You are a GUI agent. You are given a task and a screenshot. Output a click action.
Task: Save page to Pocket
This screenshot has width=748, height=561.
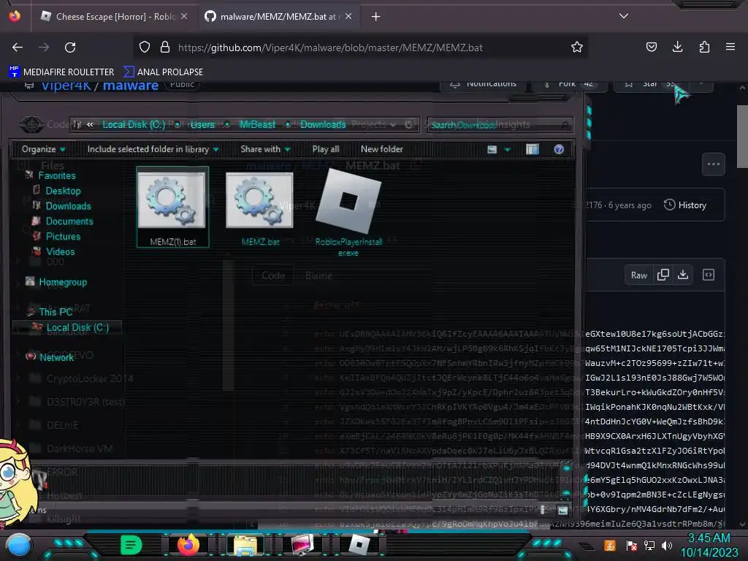(x=651, y=47)
